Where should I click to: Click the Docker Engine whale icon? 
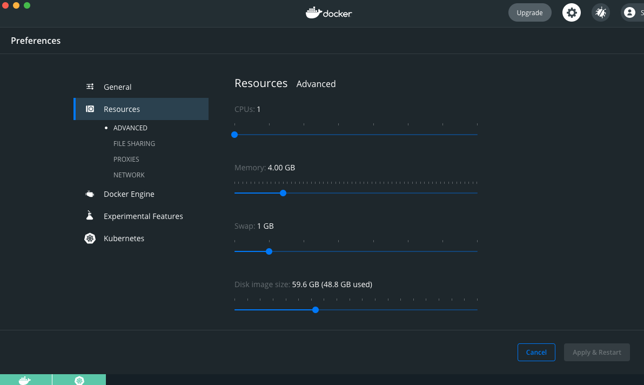click(x=90, y=194)
